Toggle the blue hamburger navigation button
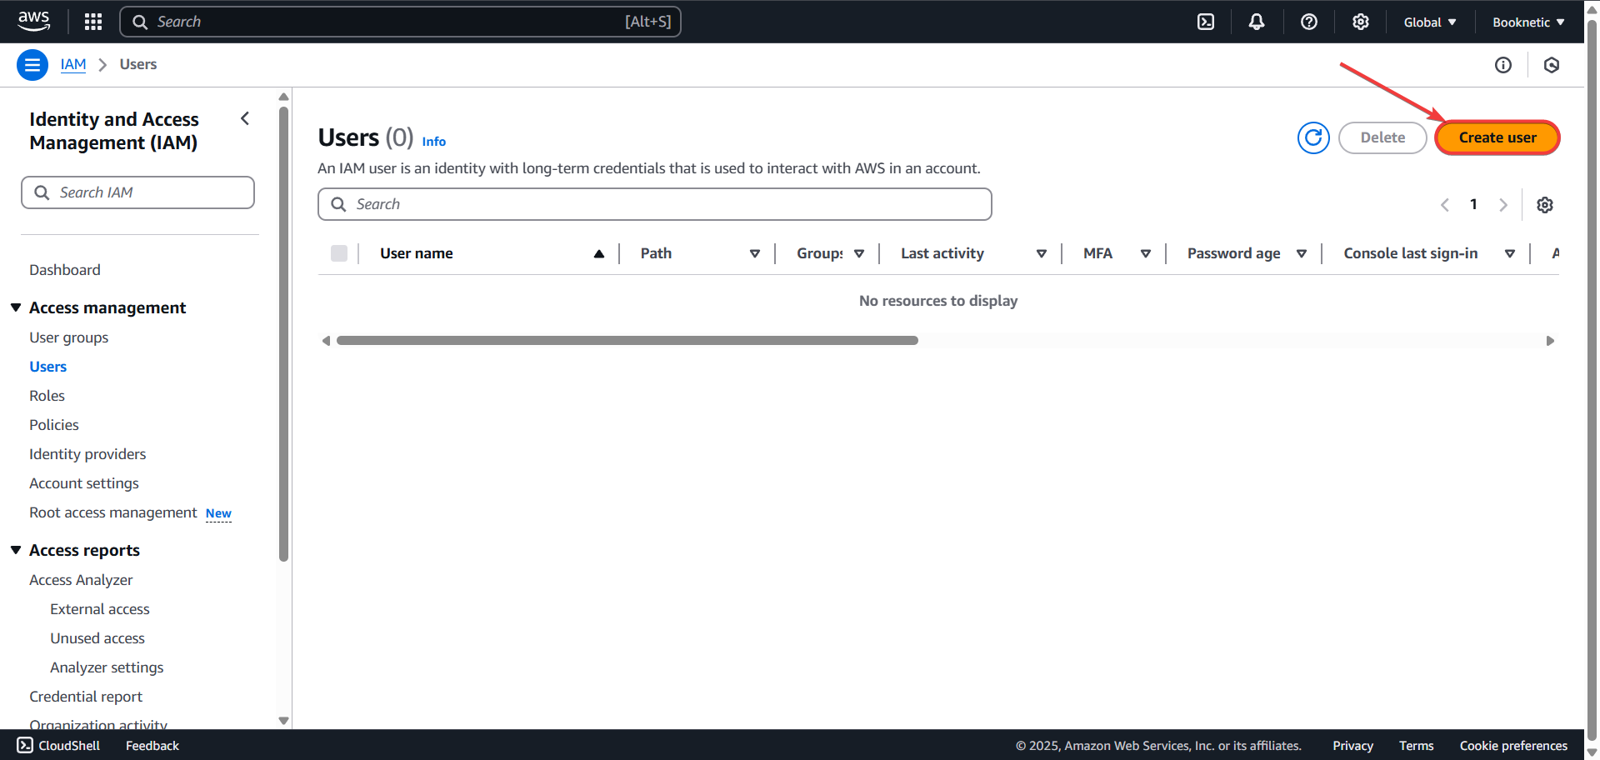The image size is (1600, 760). tap(32, 65)
